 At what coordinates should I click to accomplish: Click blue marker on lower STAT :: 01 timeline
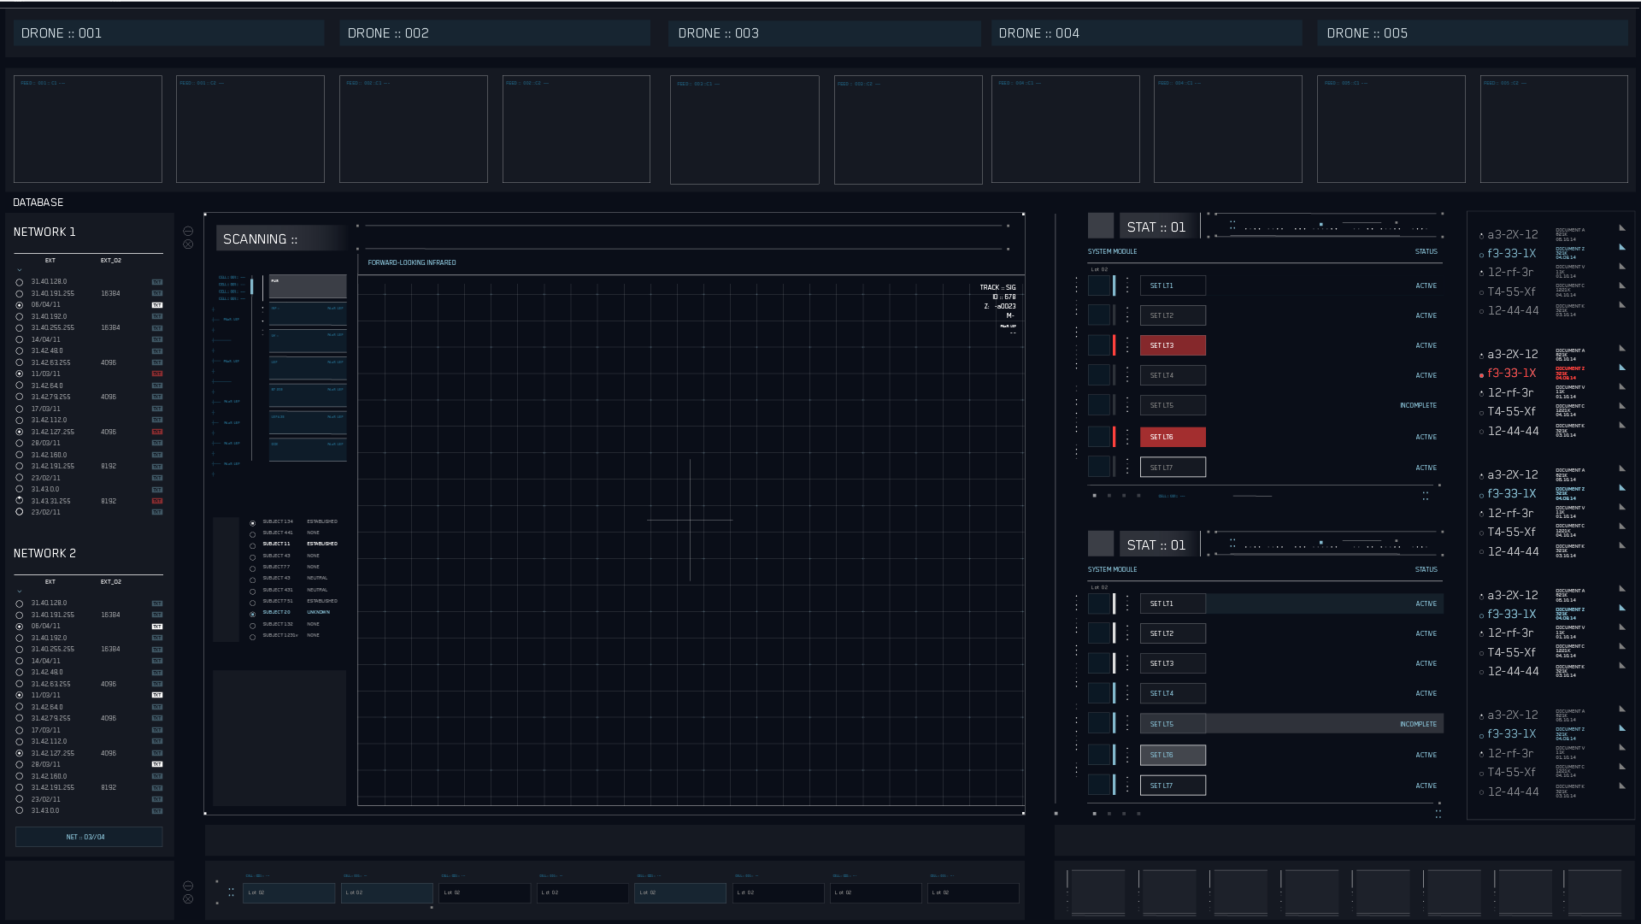(1321, 542)
